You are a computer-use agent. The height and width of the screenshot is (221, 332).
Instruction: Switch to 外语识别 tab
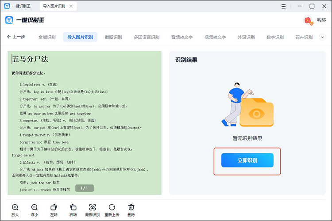tap(246, 37)
